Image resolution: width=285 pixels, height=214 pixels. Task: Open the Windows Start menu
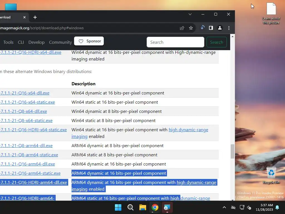tap(118, 207)
